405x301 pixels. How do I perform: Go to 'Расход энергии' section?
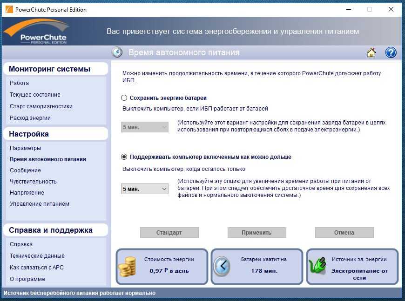[30, 118]
